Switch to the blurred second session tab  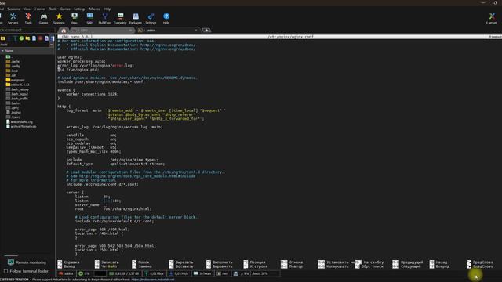[101, 30]
